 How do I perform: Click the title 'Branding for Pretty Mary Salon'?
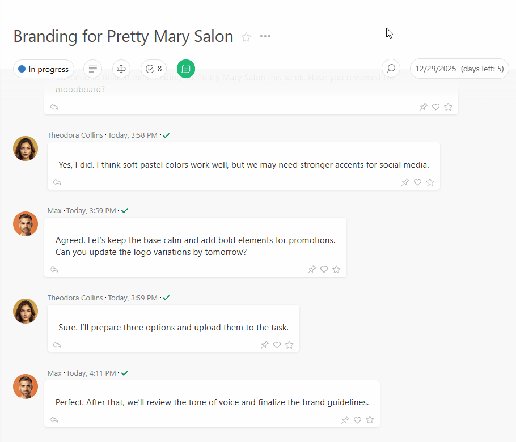[x=123, y=36]
